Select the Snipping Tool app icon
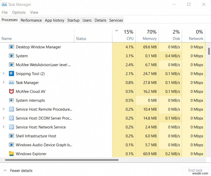The image size is (211, 176). pyautogui.click(x=11, y=74)
